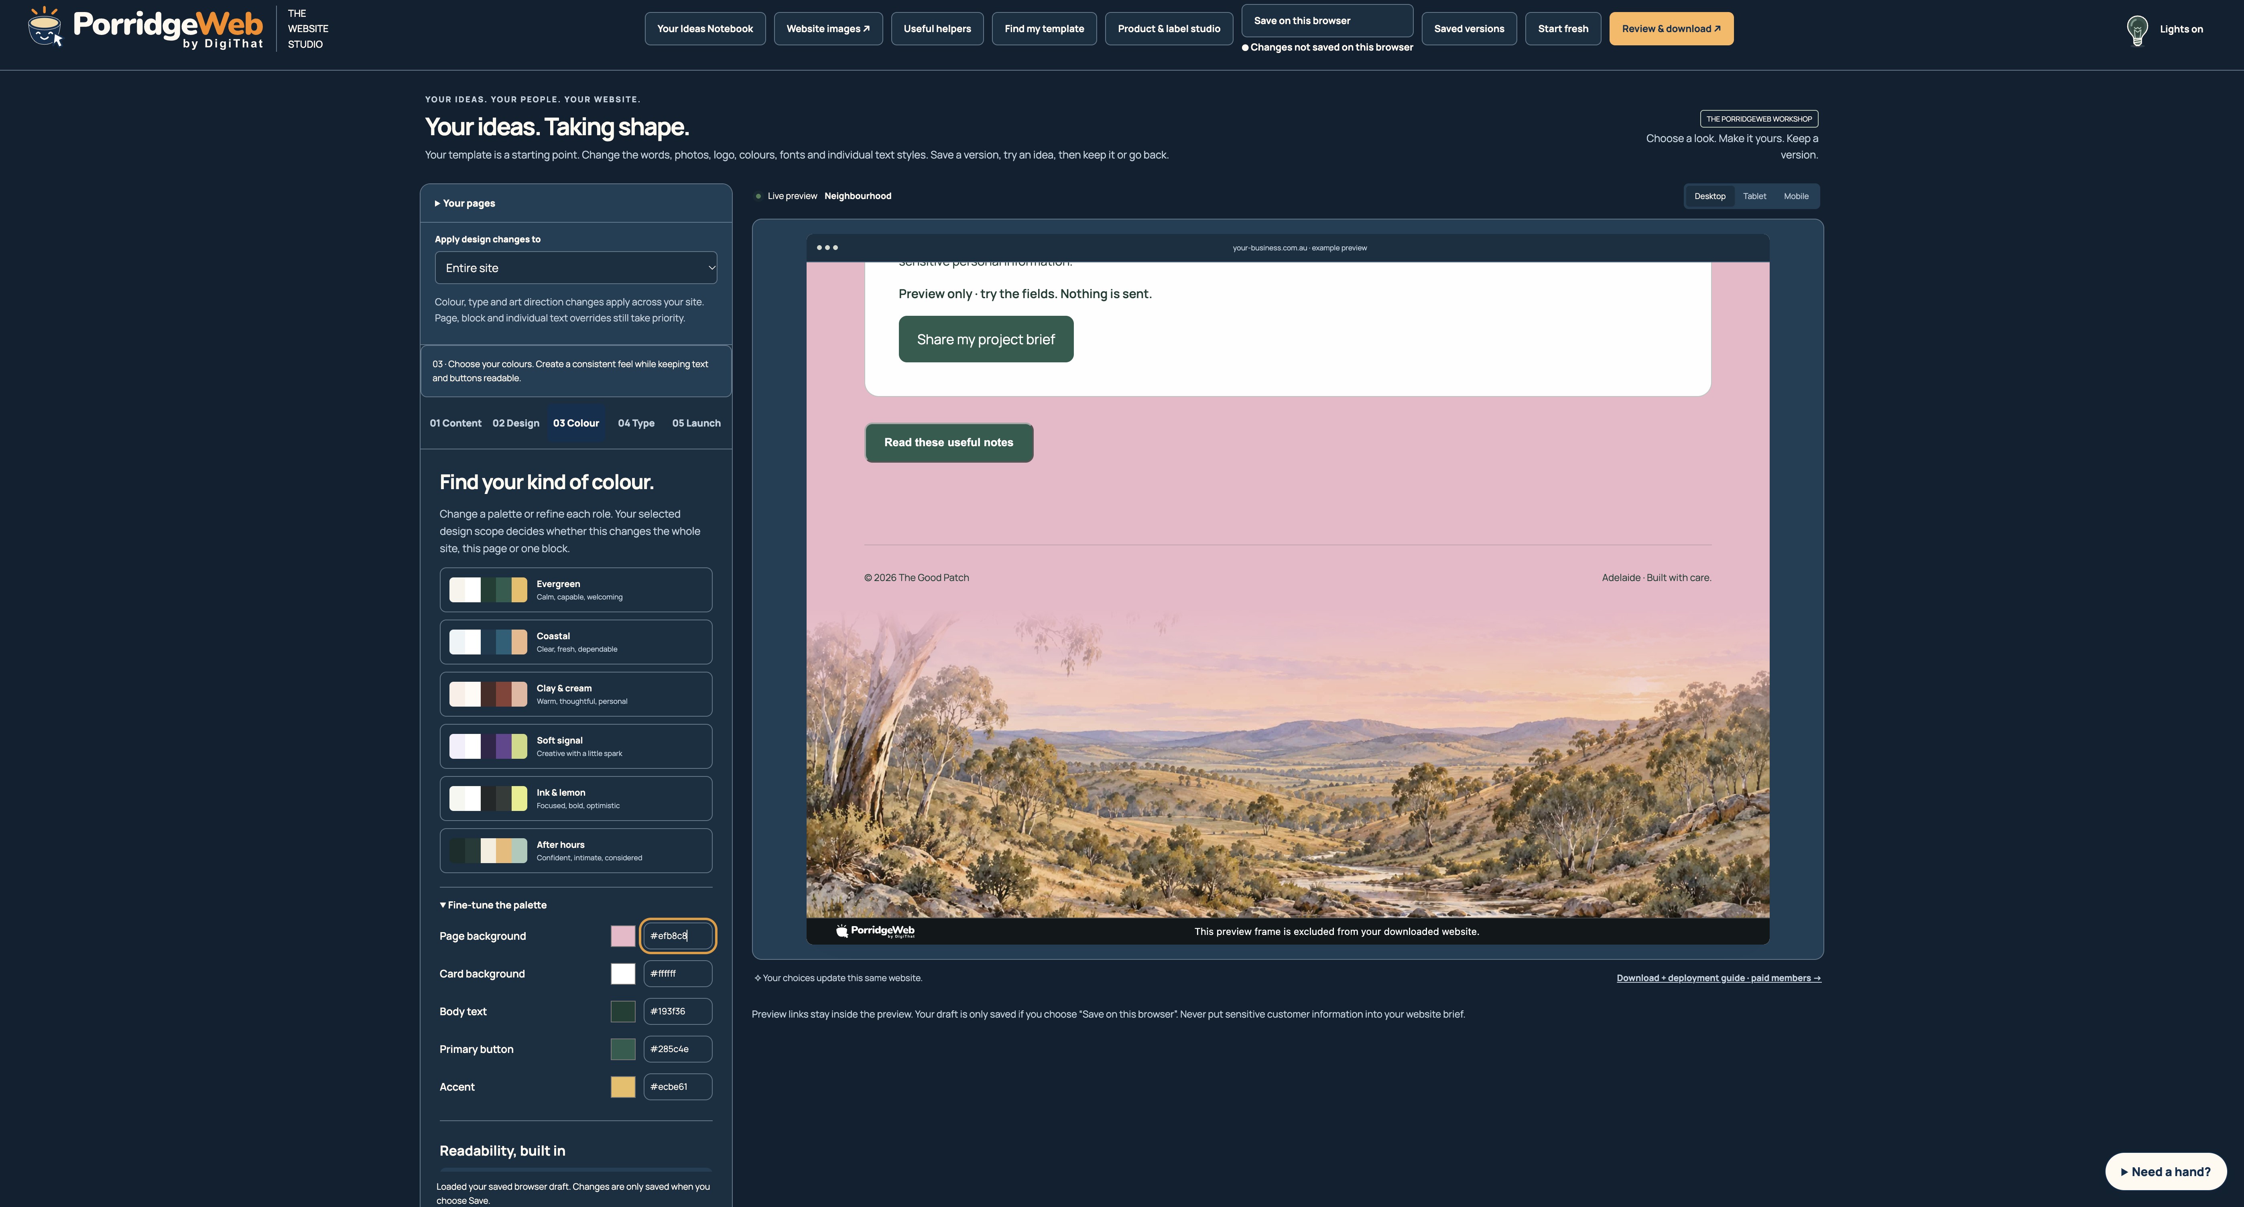The height and width of the screenshot is (1207, 2244).
Task: Click Review & download button
Action: (1671, 29)
